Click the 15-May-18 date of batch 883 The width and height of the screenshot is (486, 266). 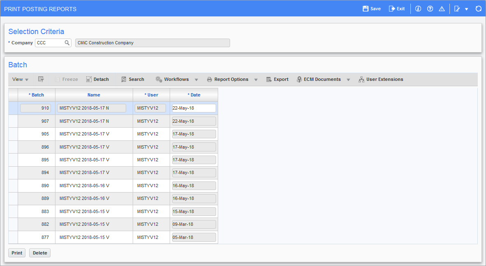[194, 211]
